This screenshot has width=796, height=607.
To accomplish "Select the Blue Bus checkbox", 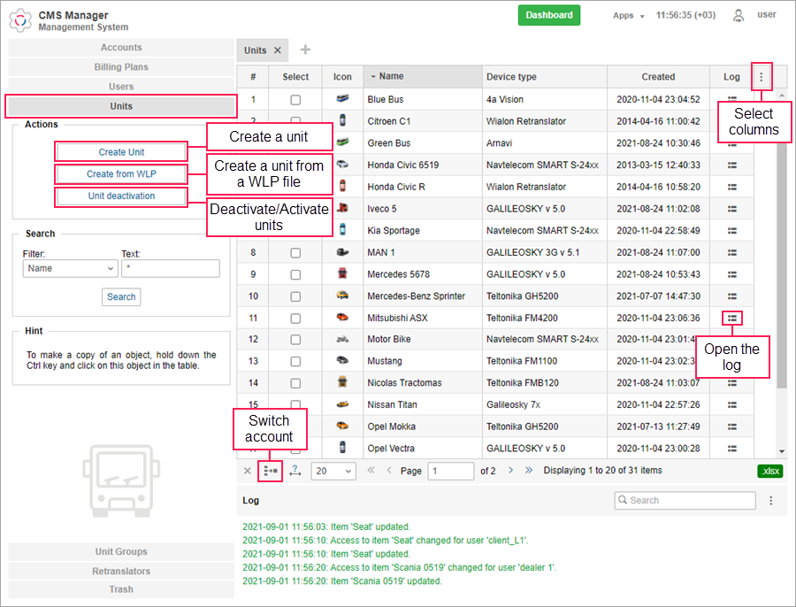I will [x=295, y=100].
